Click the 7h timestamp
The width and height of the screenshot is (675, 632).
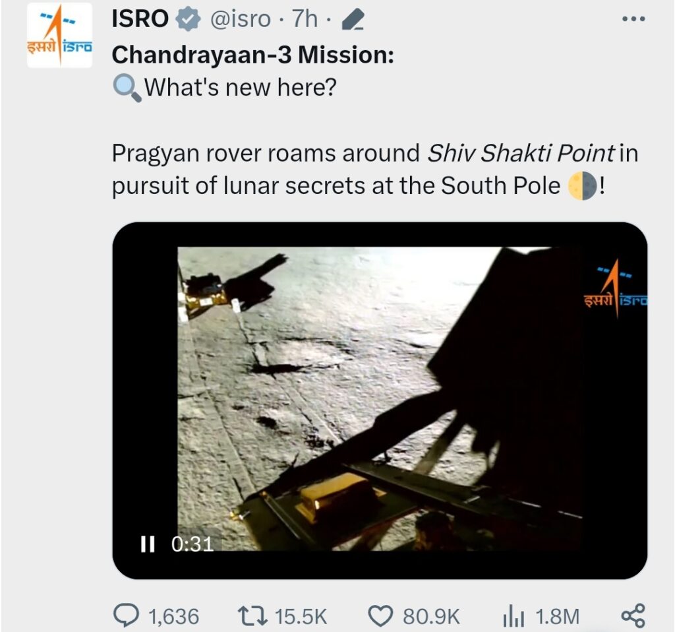305,19
